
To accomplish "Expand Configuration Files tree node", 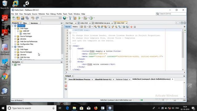I will (15, 44).
